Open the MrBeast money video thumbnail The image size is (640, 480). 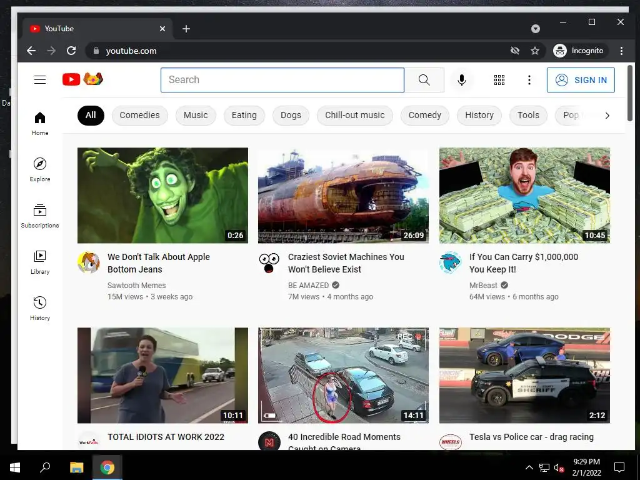tap(524, 196)
